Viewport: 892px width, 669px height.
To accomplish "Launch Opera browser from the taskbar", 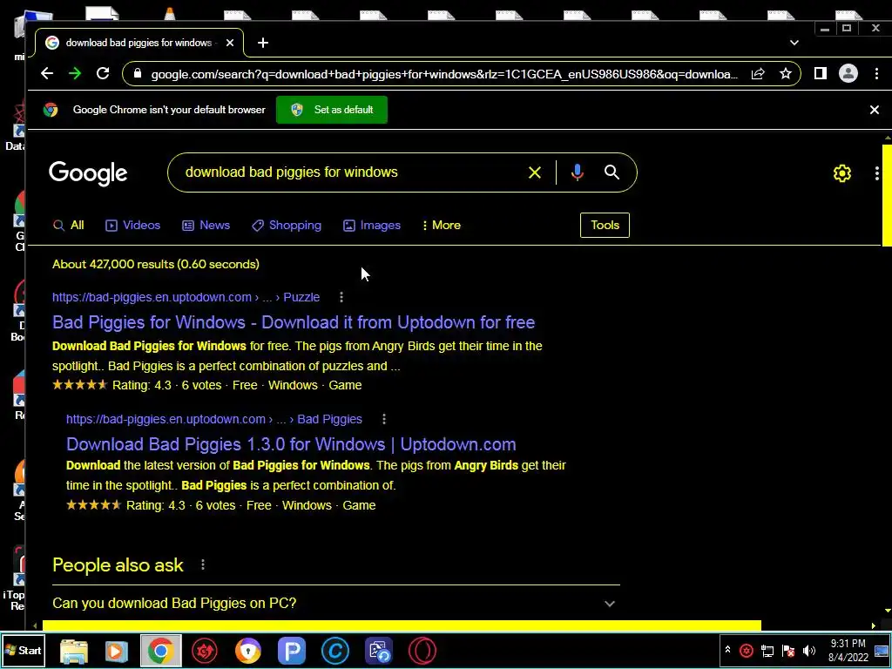I will coord(422,651).
